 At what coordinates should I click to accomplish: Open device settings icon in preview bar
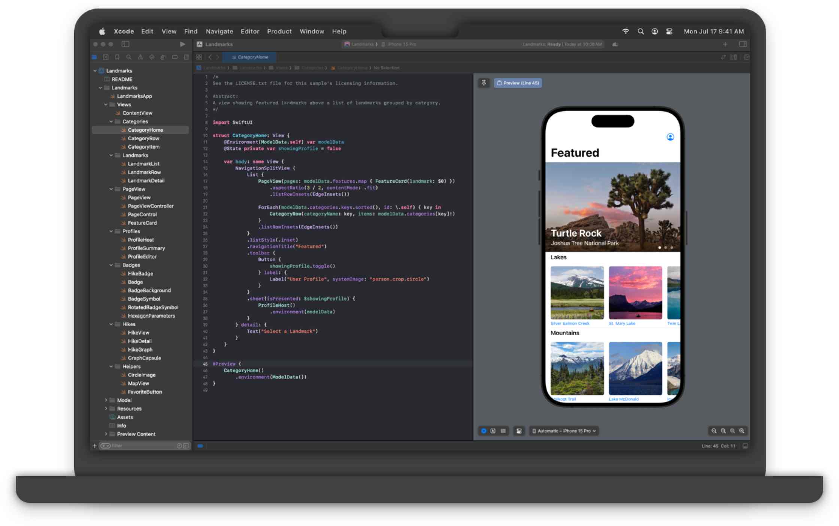click(519, 431)
